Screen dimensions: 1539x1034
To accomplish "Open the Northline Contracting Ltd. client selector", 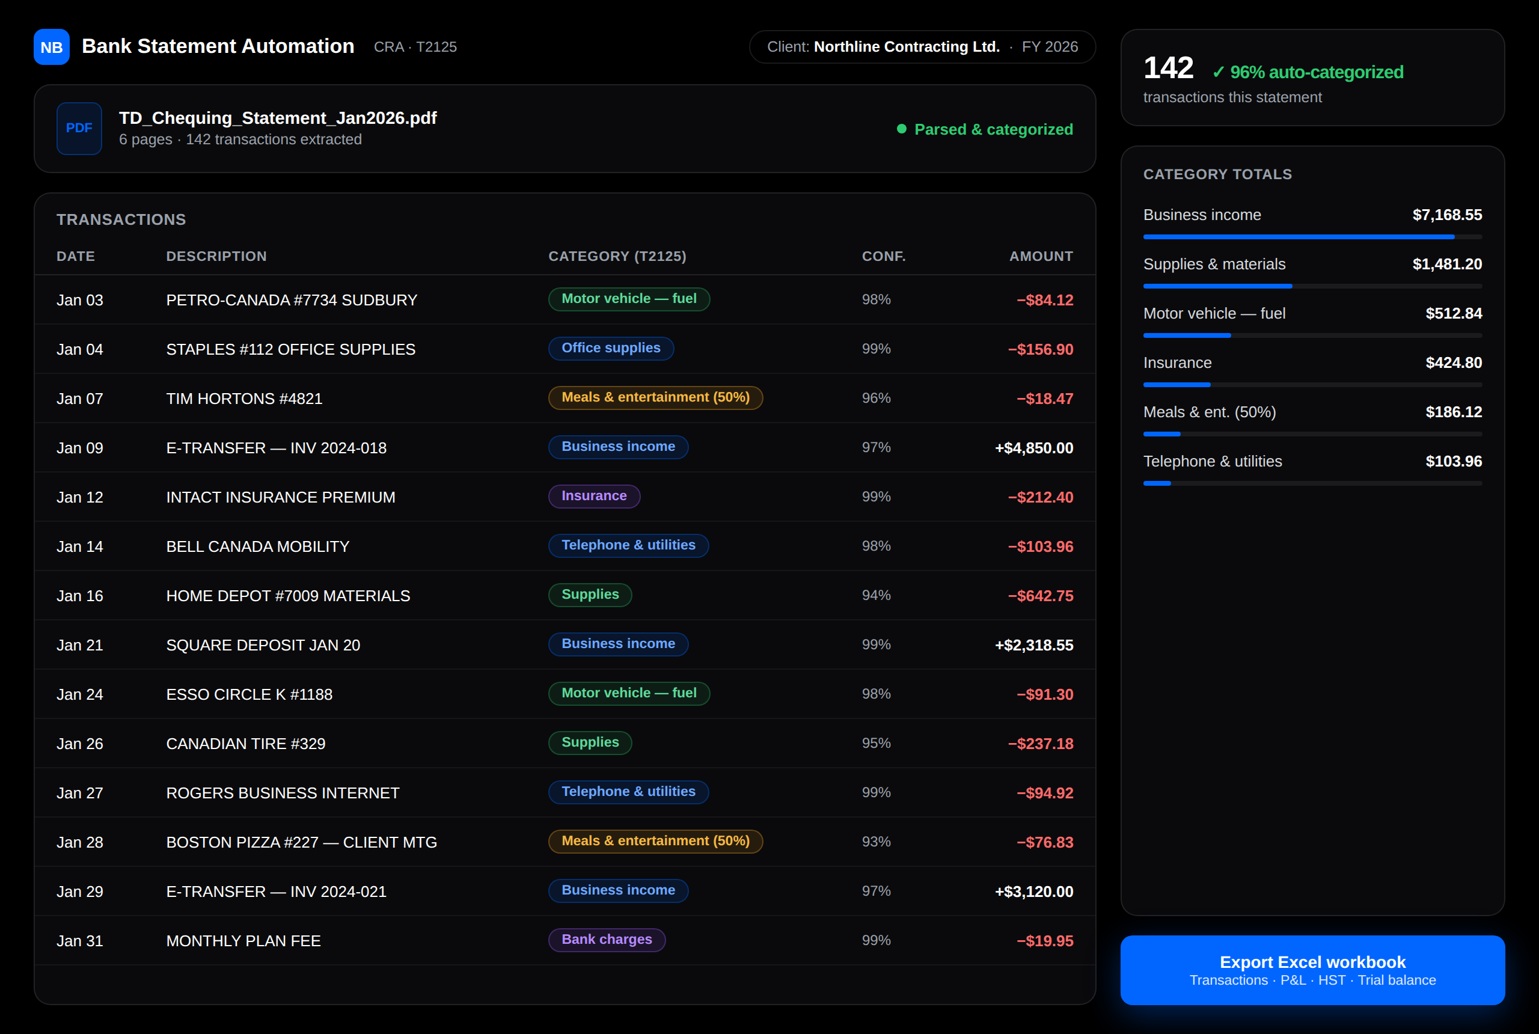I will coord(922,47).
